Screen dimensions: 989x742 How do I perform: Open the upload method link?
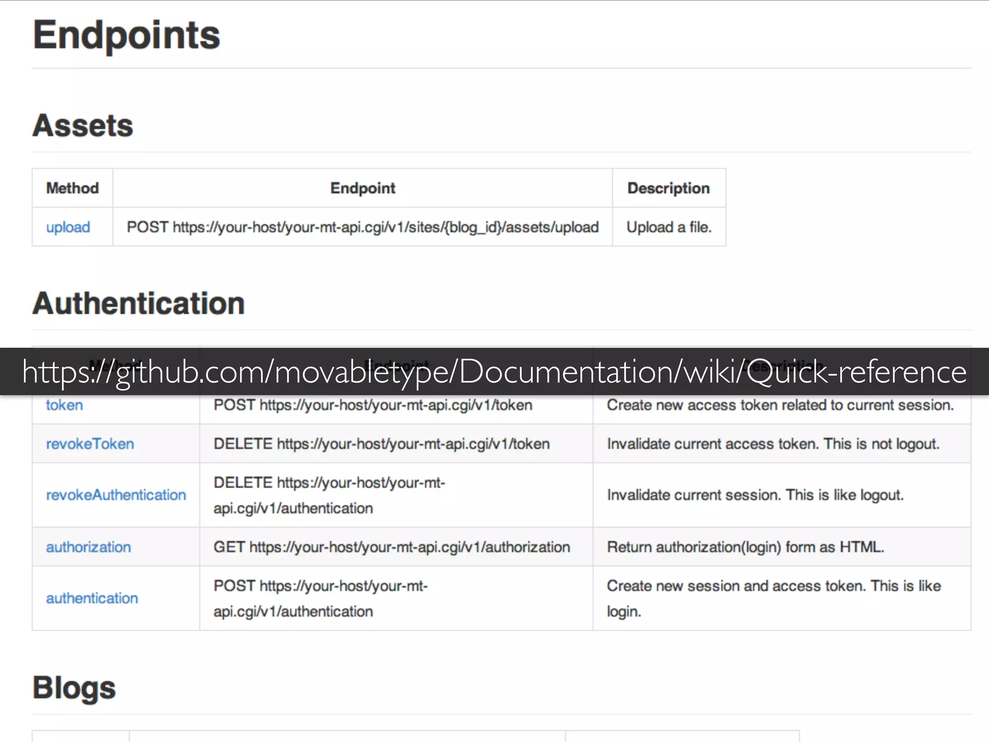[68, 227]
